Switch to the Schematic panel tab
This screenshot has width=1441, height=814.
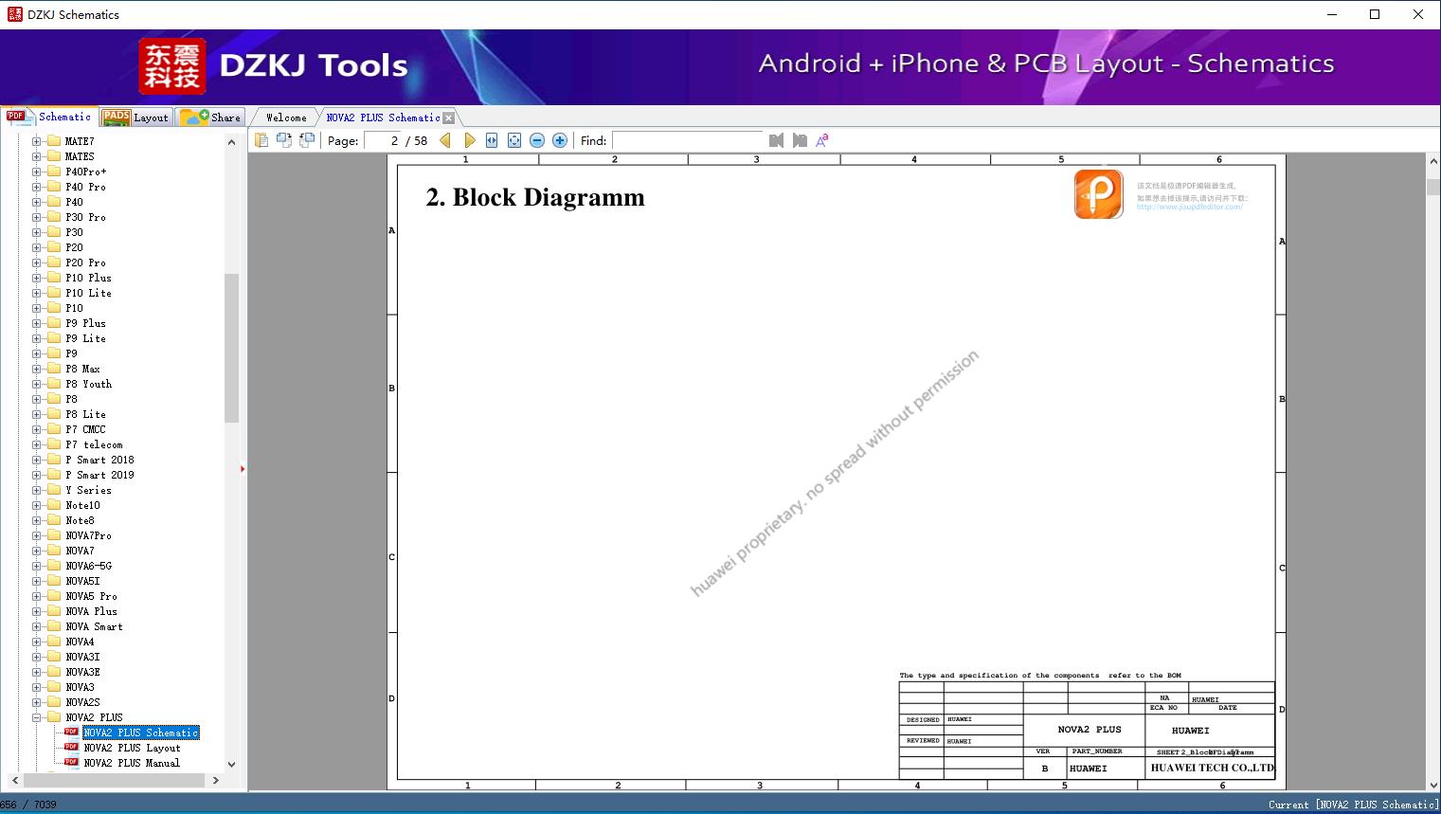pos(50,117)
